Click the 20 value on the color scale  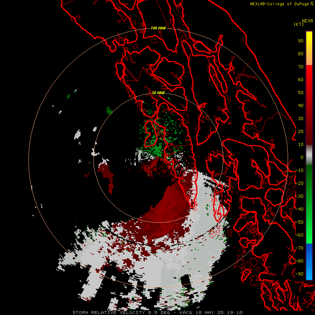click(x=301, y=131)
